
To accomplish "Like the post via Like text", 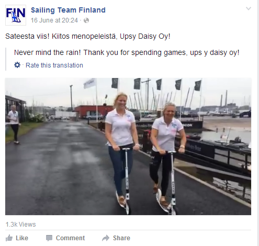I will pos(22,238).
